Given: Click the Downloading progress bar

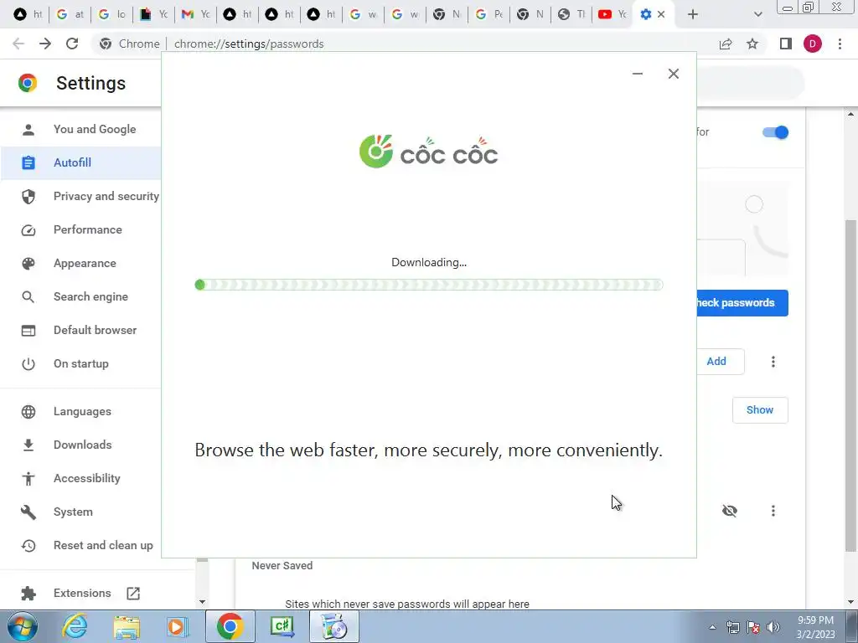Looking at the screenshot, I should coord(429,285).
